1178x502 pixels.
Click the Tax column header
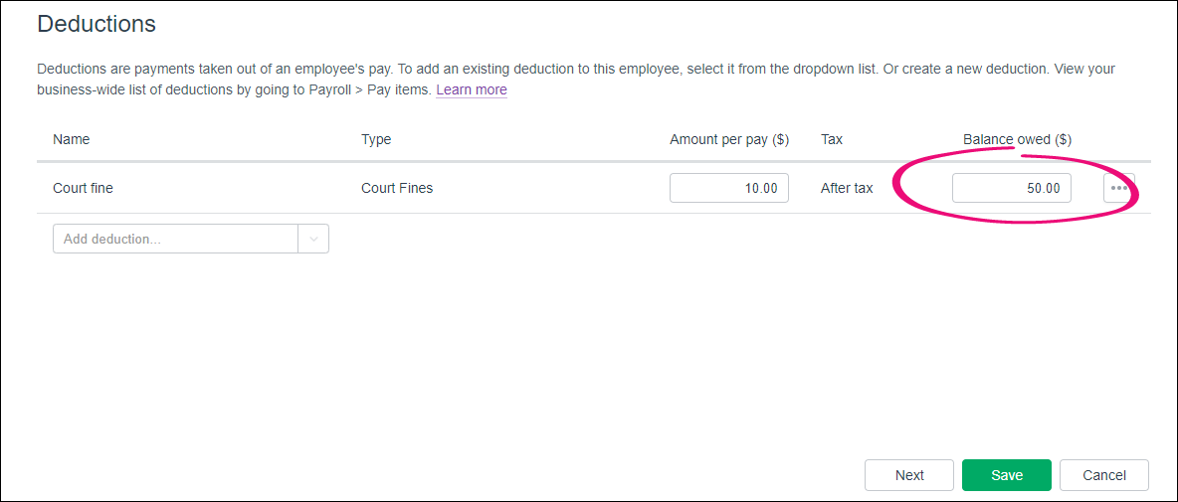(832, 139)
